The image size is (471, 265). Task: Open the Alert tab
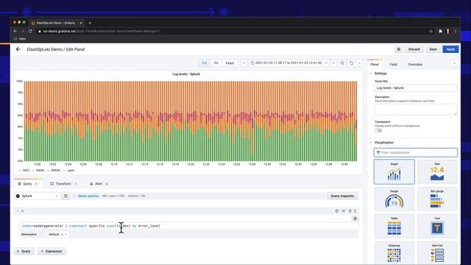[99, 183]
